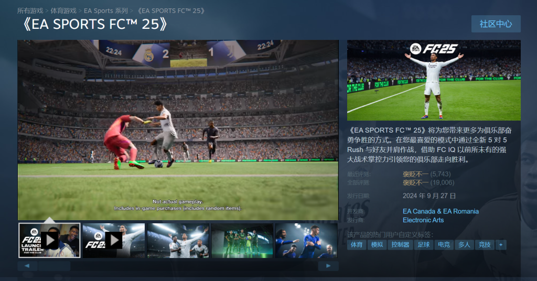This screenshot has width=537, height=281.
Task: Click the left arrow of thumbnail scroller
Action: pyautogui.click(x=27, y=266)
